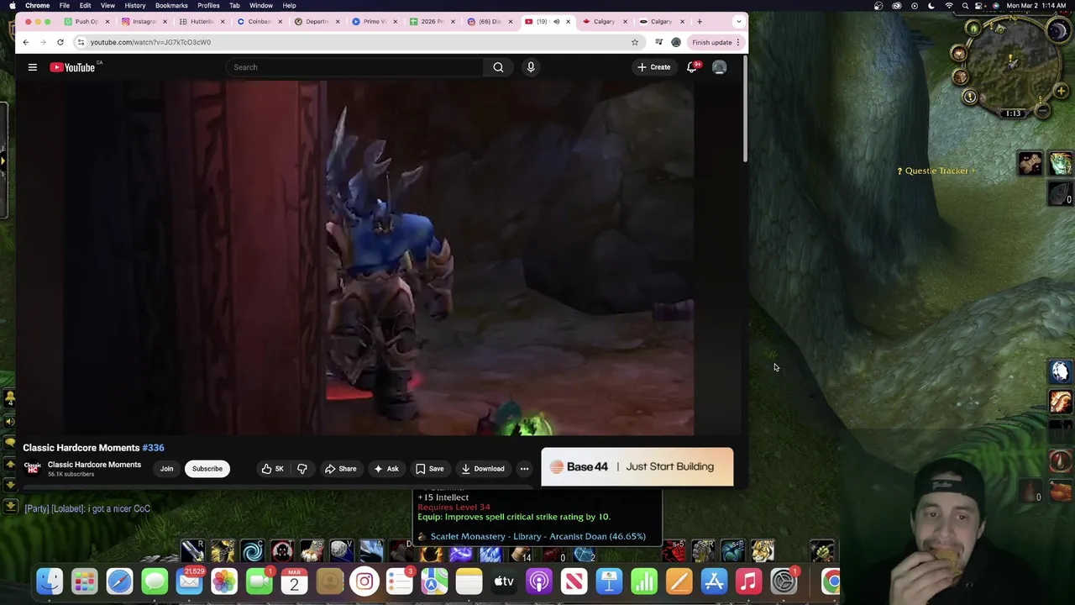Zoom out the WoW minimap with minus
Screen dimensions: 1075x605
pos(1042,110)
